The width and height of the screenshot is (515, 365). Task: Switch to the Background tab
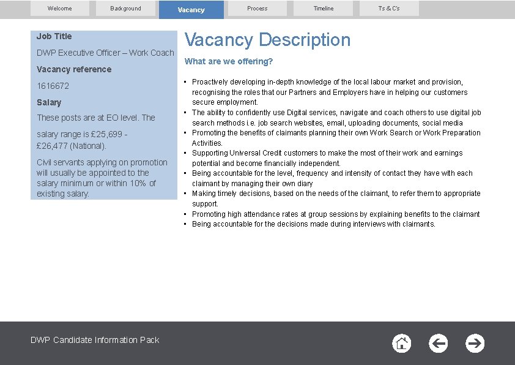(125, 9)
